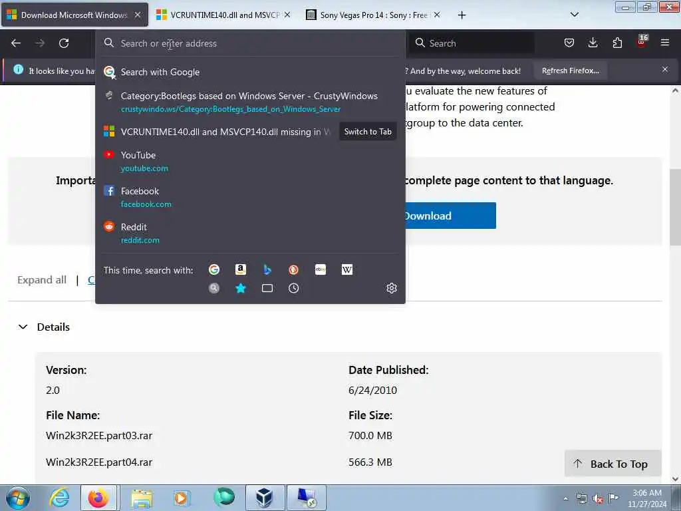Reload the current page
The width and height of the screenshot is (681, 511).
pyautogui.click(x=64, y=43)
